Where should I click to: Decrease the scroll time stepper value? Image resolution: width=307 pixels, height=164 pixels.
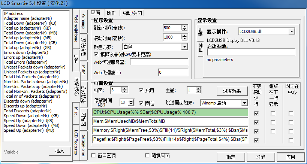184,39
